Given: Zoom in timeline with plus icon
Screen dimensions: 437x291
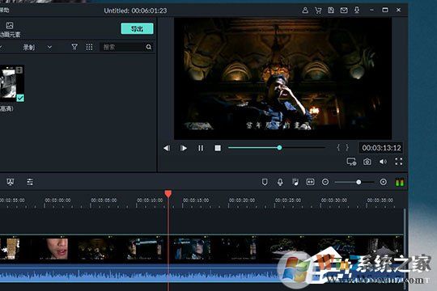Looking at the screenshot, I should click(x=384, y=182).
